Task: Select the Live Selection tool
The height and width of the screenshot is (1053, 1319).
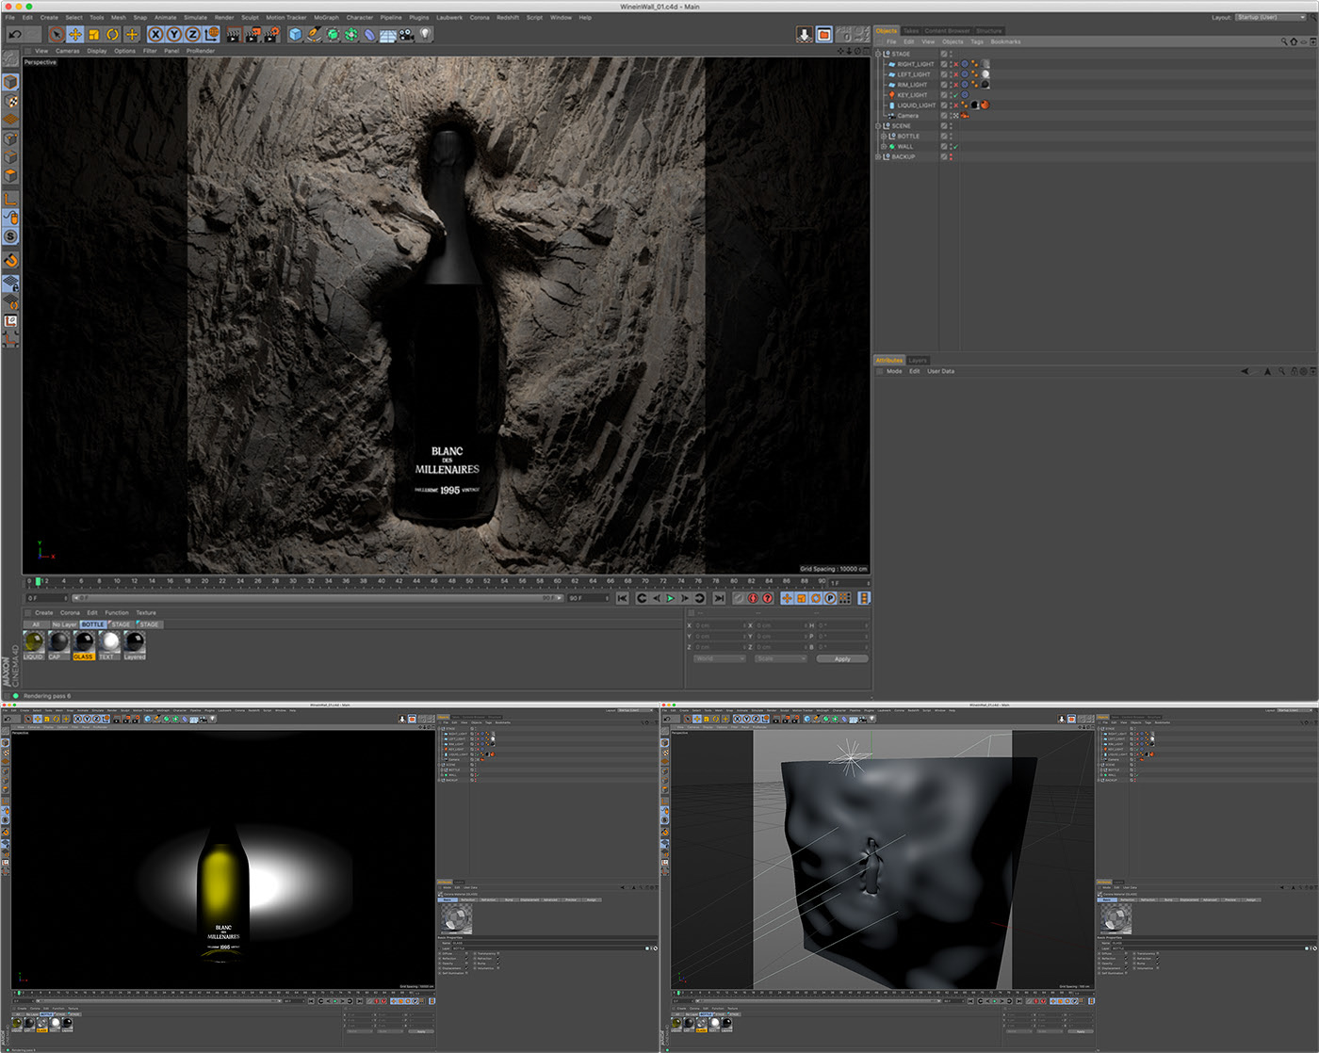Action: (x=57, y=34)
